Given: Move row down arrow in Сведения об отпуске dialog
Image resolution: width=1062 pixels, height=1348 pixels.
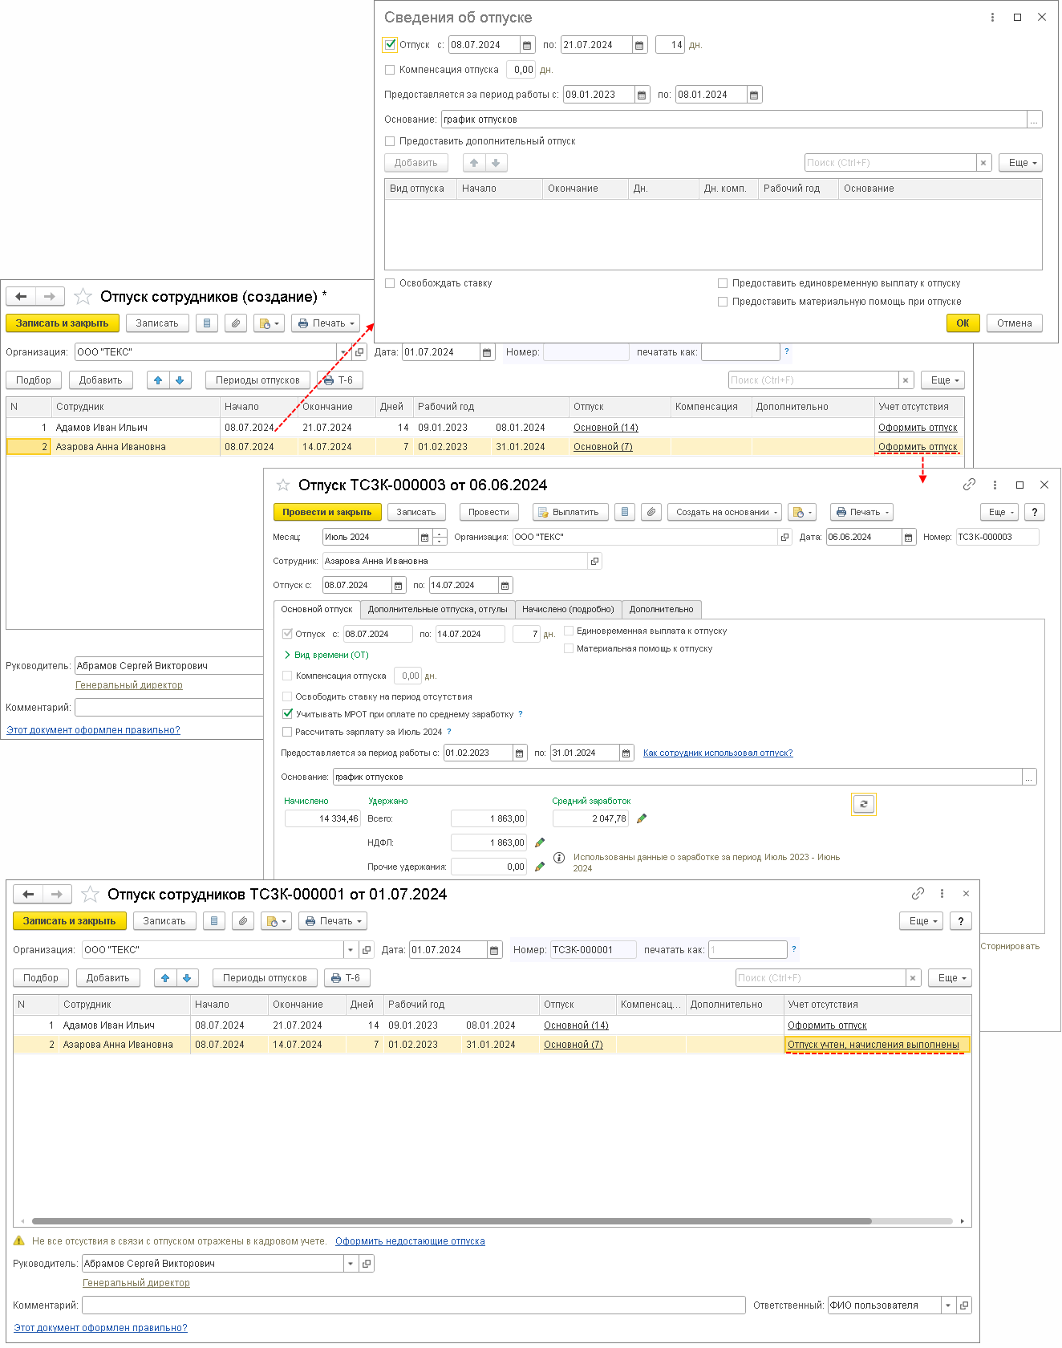Looking at the screenshot, I should point(496,163).
